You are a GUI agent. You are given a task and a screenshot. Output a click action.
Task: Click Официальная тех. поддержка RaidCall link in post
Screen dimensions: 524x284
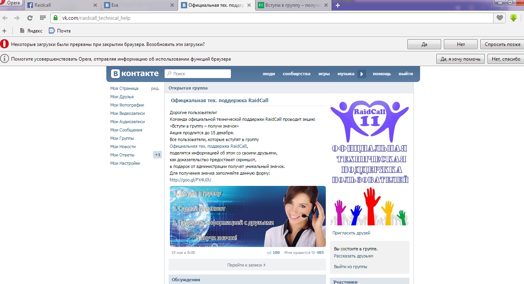[x=208, y=147]
